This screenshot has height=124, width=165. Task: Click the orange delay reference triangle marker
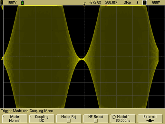[106, 6]
